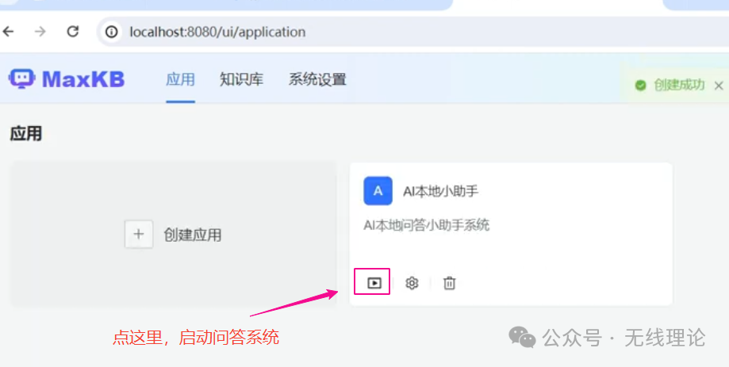729x367 pixels.
Task: Click the localhost:8080/ui/application address bar
Action: point(414,32)
